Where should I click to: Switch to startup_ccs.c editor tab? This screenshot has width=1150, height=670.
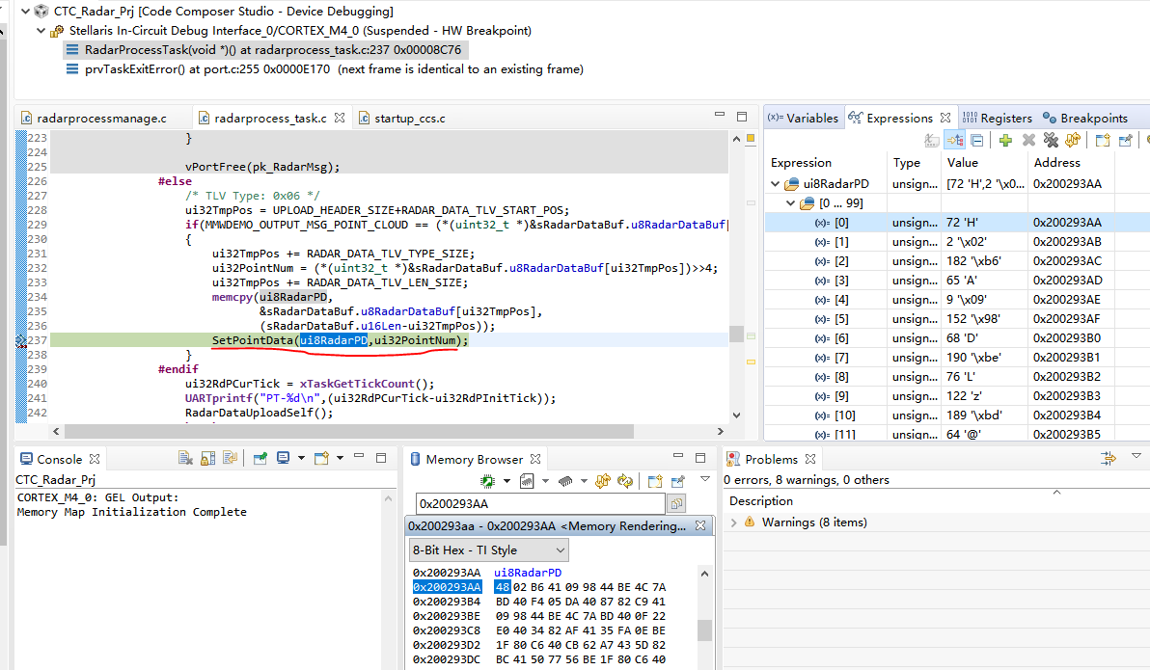(409, 118)
